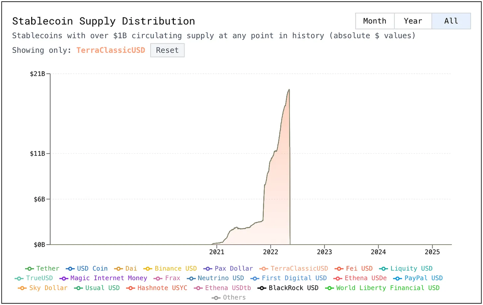Screen dimensions: 483x305
Task: Click the 2022 x-axis tick label
Action: pos(270,252)
